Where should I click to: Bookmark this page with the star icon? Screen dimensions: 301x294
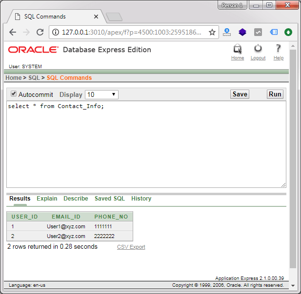pos(212,32)
